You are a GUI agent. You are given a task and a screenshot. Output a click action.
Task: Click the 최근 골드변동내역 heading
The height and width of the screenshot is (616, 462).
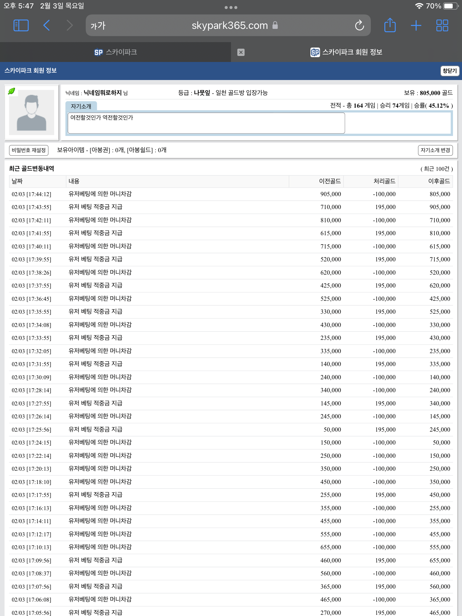32,168
